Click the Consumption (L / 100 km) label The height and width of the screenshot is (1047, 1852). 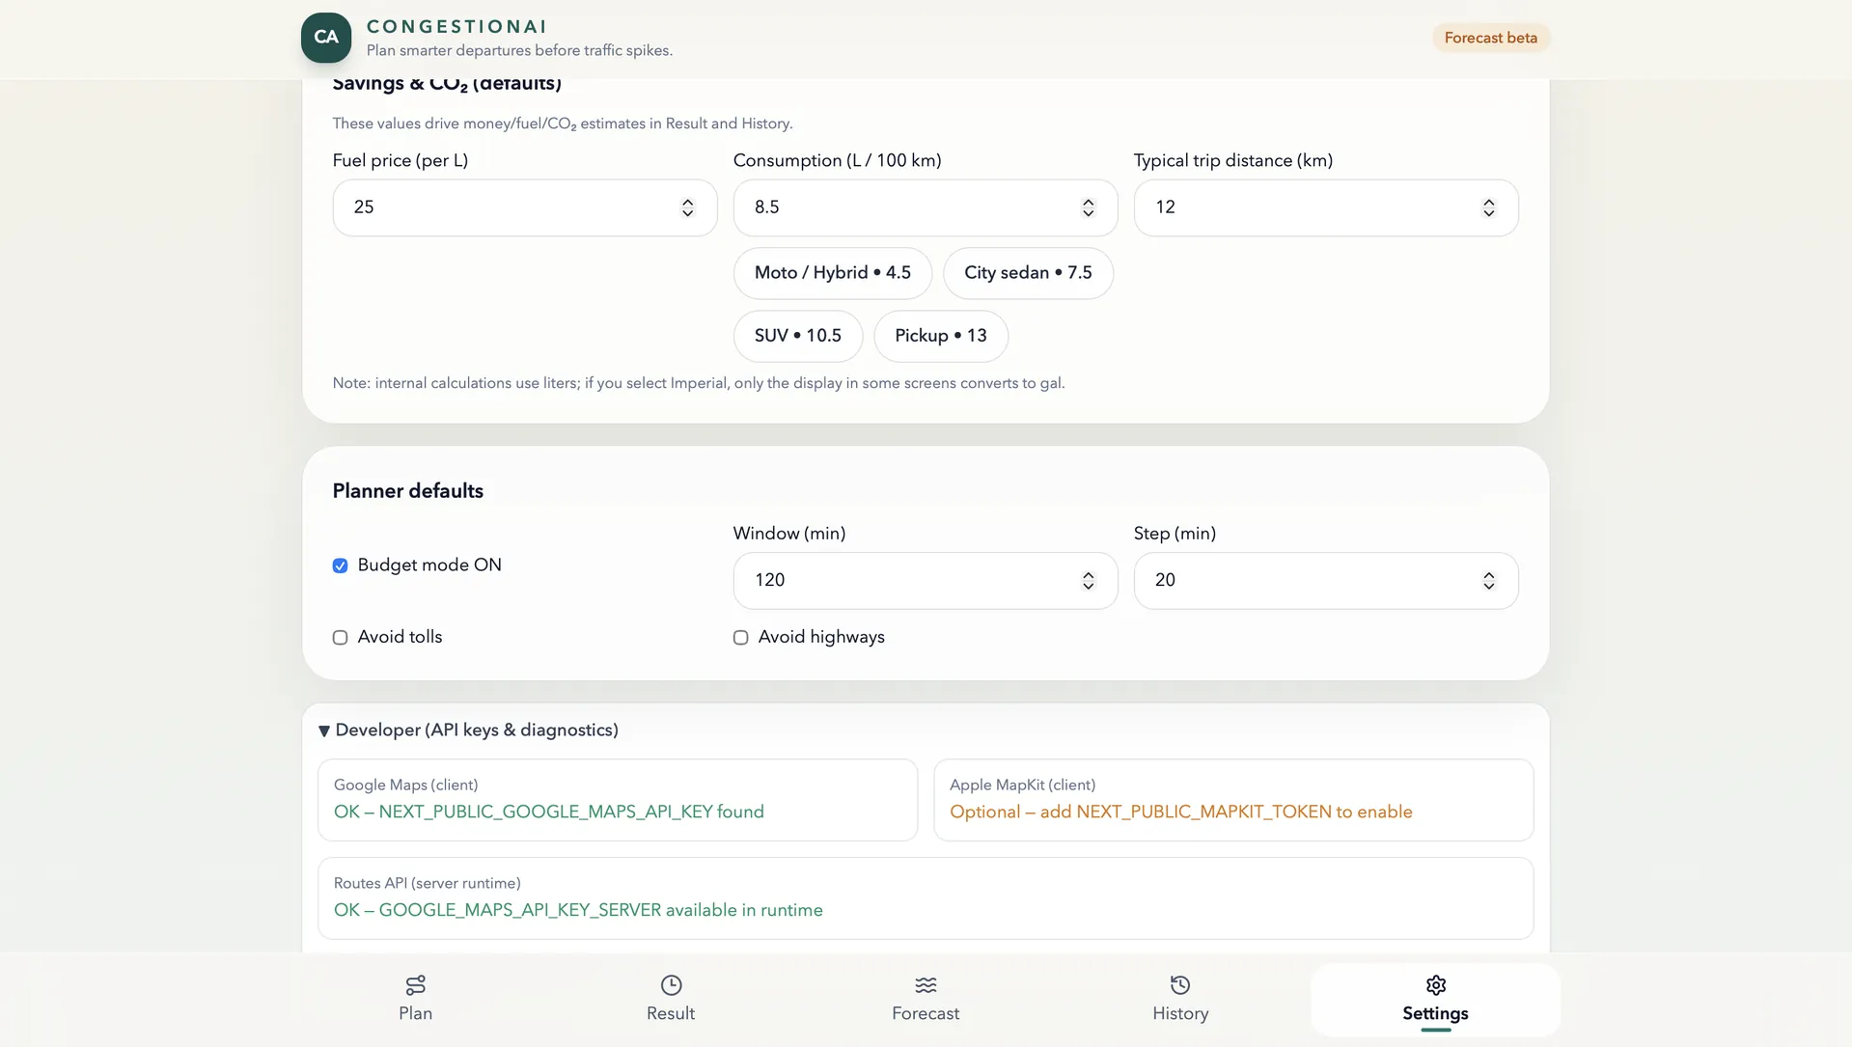(838, 160)
